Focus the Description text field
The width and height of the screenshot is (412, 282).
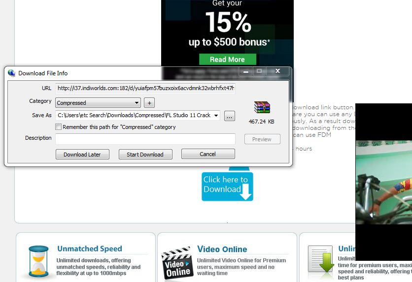145,139
